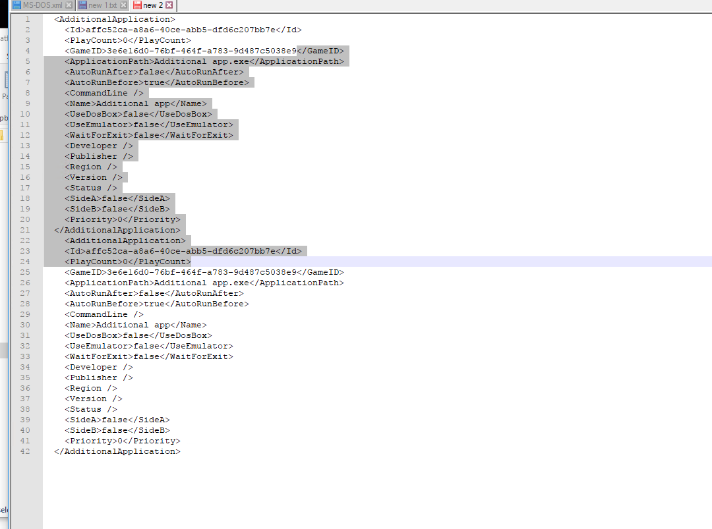The image size is (712, 529).
Task: Click the <ApplicationPath> text on line 5
Action: tap(204, 61)
